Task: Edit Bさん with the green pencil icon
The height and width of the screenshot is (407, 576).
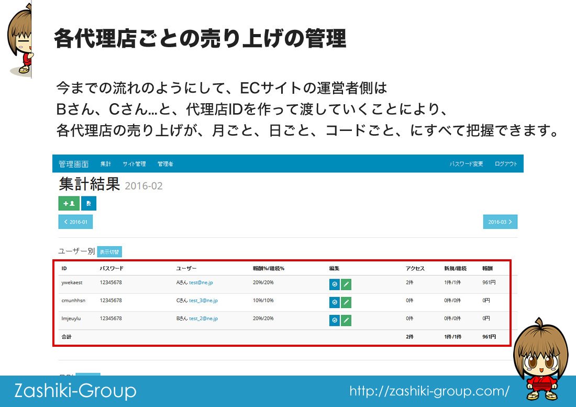Action: pyautogui.click(x=346, y=320)
